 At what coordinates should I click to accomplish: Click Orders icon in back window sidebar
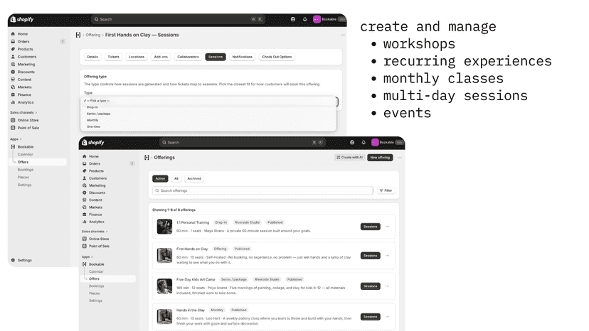(x=13, y=41)
